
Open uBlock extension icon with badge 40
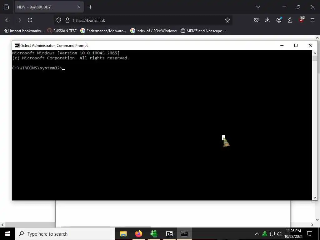point(302,20)
